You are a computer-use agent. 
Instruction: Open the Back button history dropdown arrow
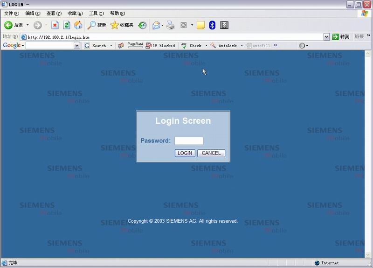(28, 25)
